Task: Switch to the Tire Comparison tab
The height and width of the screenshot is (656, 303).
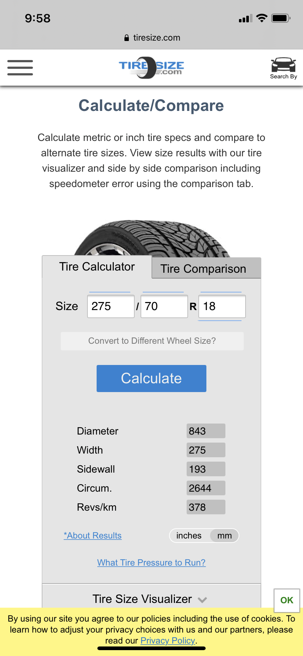Action: point(203,268)
